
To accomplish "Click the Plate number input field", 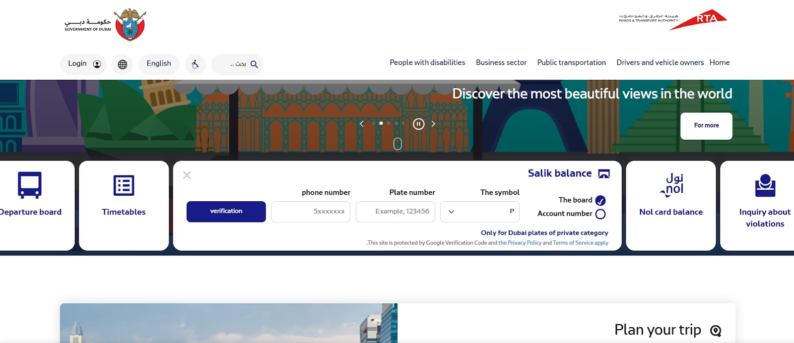I will point(396,212).
